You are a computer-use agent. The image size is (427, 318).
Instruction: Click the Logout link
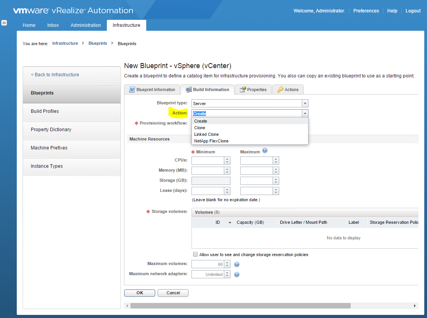(413, 11)
